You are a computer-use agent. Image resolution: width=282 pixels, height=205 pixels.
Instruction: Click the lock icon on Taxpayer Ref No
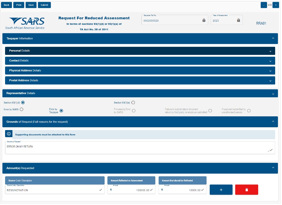click(x=204, y=20)
